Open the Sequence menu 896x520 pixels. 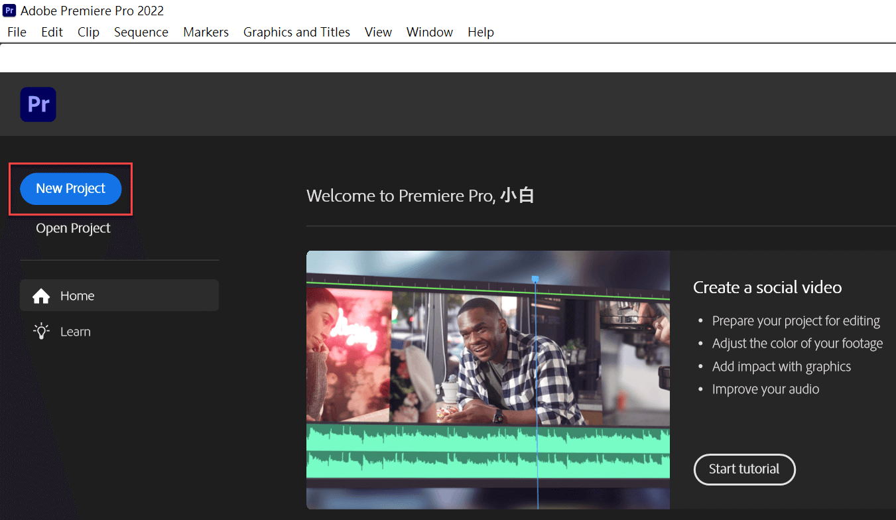pyautogui.click(x=141, y=32)
